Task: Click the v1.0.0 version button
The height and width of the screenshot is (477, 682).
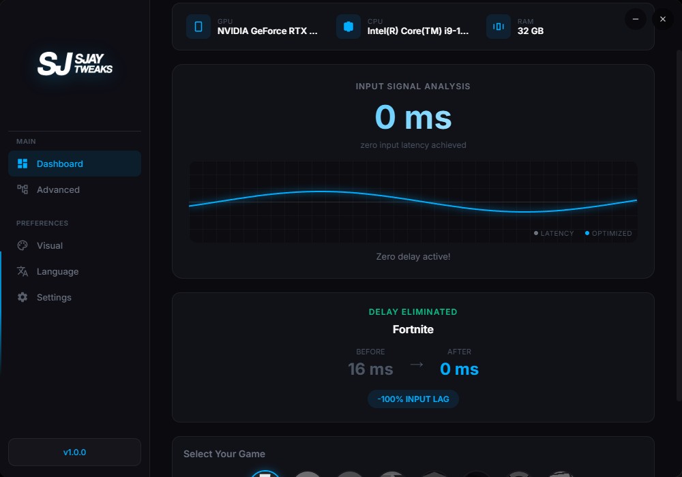Action: click(x=74, y=452)
